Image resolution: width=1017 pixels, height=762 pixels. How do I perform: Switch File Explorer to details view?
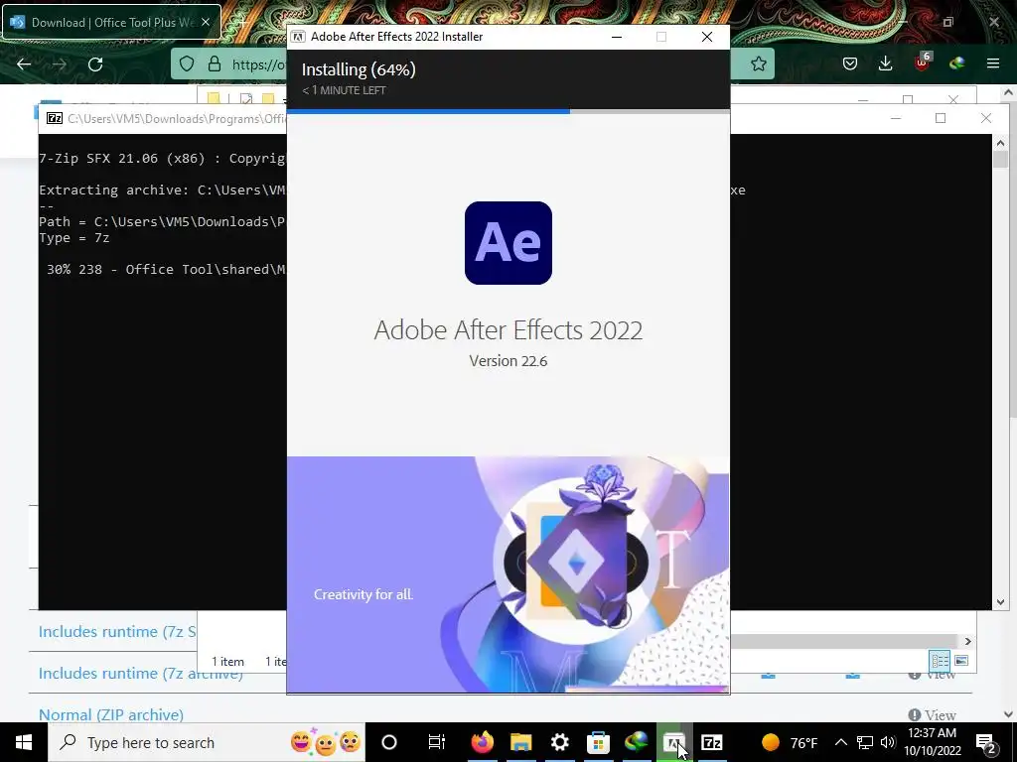point(940,660)
